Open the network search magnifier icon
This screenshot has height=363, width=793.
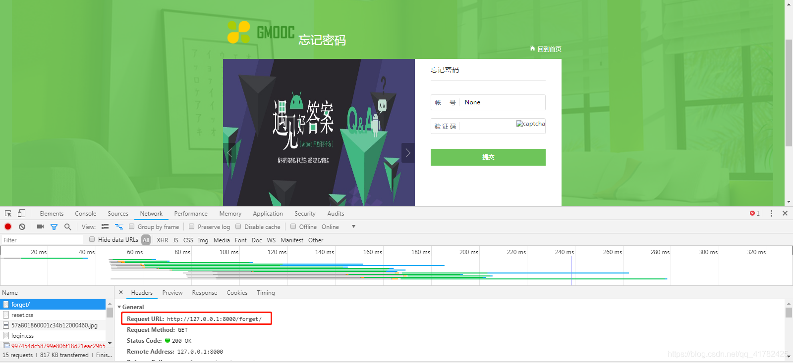point(68,227)
